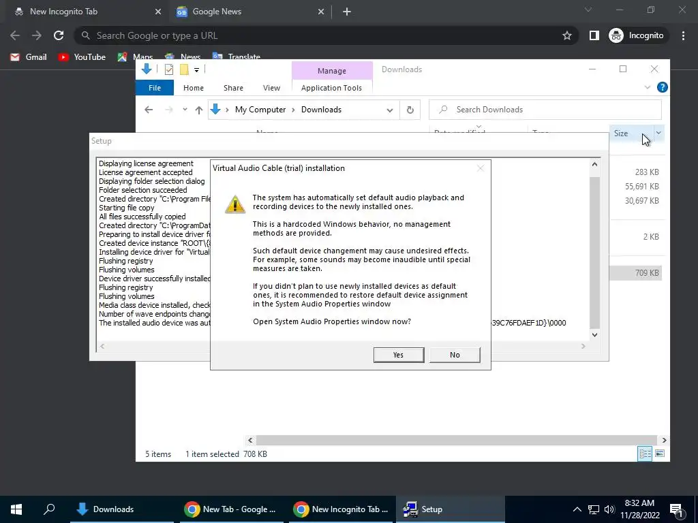This screenshot has height=523, width=698.
Task: Select the 283 KB file row
Action: (636, 172)
